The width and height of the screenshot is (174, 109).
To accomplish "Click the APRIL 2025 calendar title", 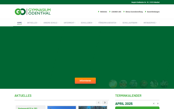I will click(124, 104).
